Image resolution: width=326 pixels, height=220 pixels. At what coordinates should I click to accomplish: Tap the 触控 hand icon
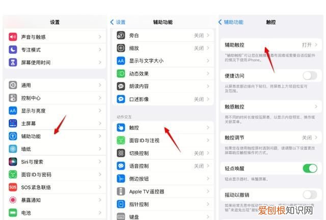(x=121, y=127)
